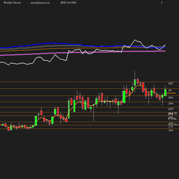This screenshot has width=179, height=179.
Task: Click the 'Weekly Charts' title text
Action: coord(12,3)
